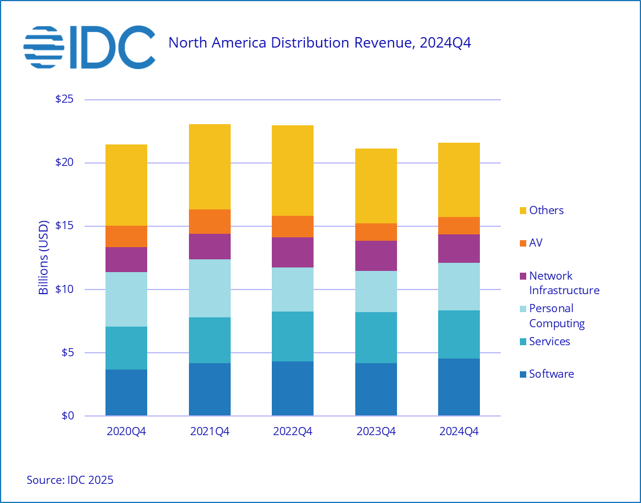Select the 2020Q4 x-axis label
The height and width of the screenshot is (503, 641).
126,432
